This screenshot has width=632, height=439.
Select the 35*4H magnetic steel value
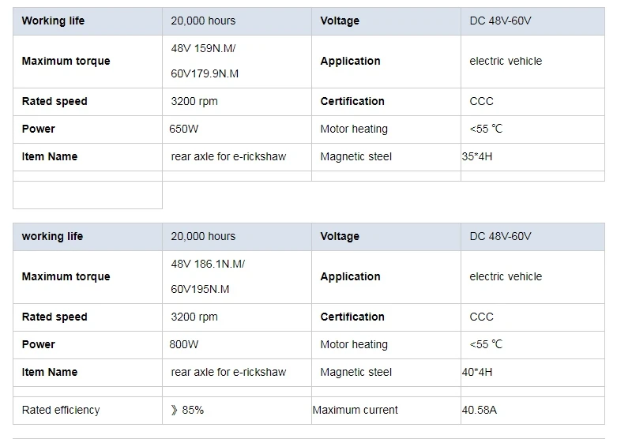pyautogui.click(x=477, y=156)
